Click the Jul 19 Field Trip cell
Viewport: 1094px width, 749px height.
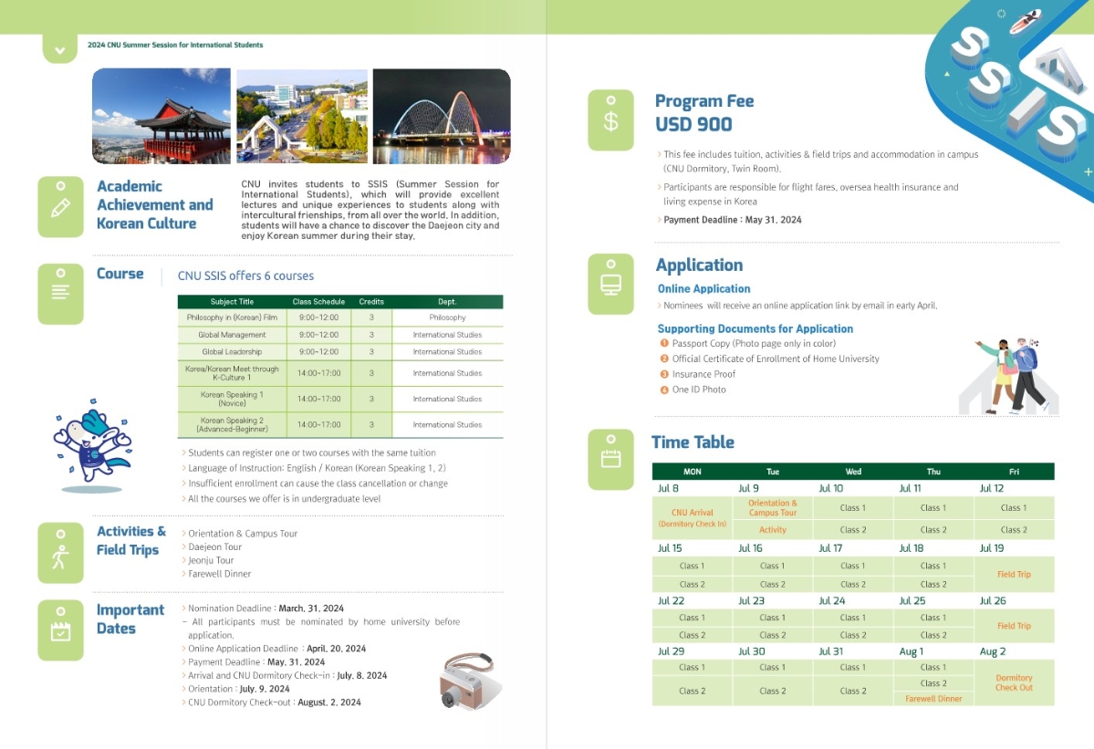[1014, 574]
